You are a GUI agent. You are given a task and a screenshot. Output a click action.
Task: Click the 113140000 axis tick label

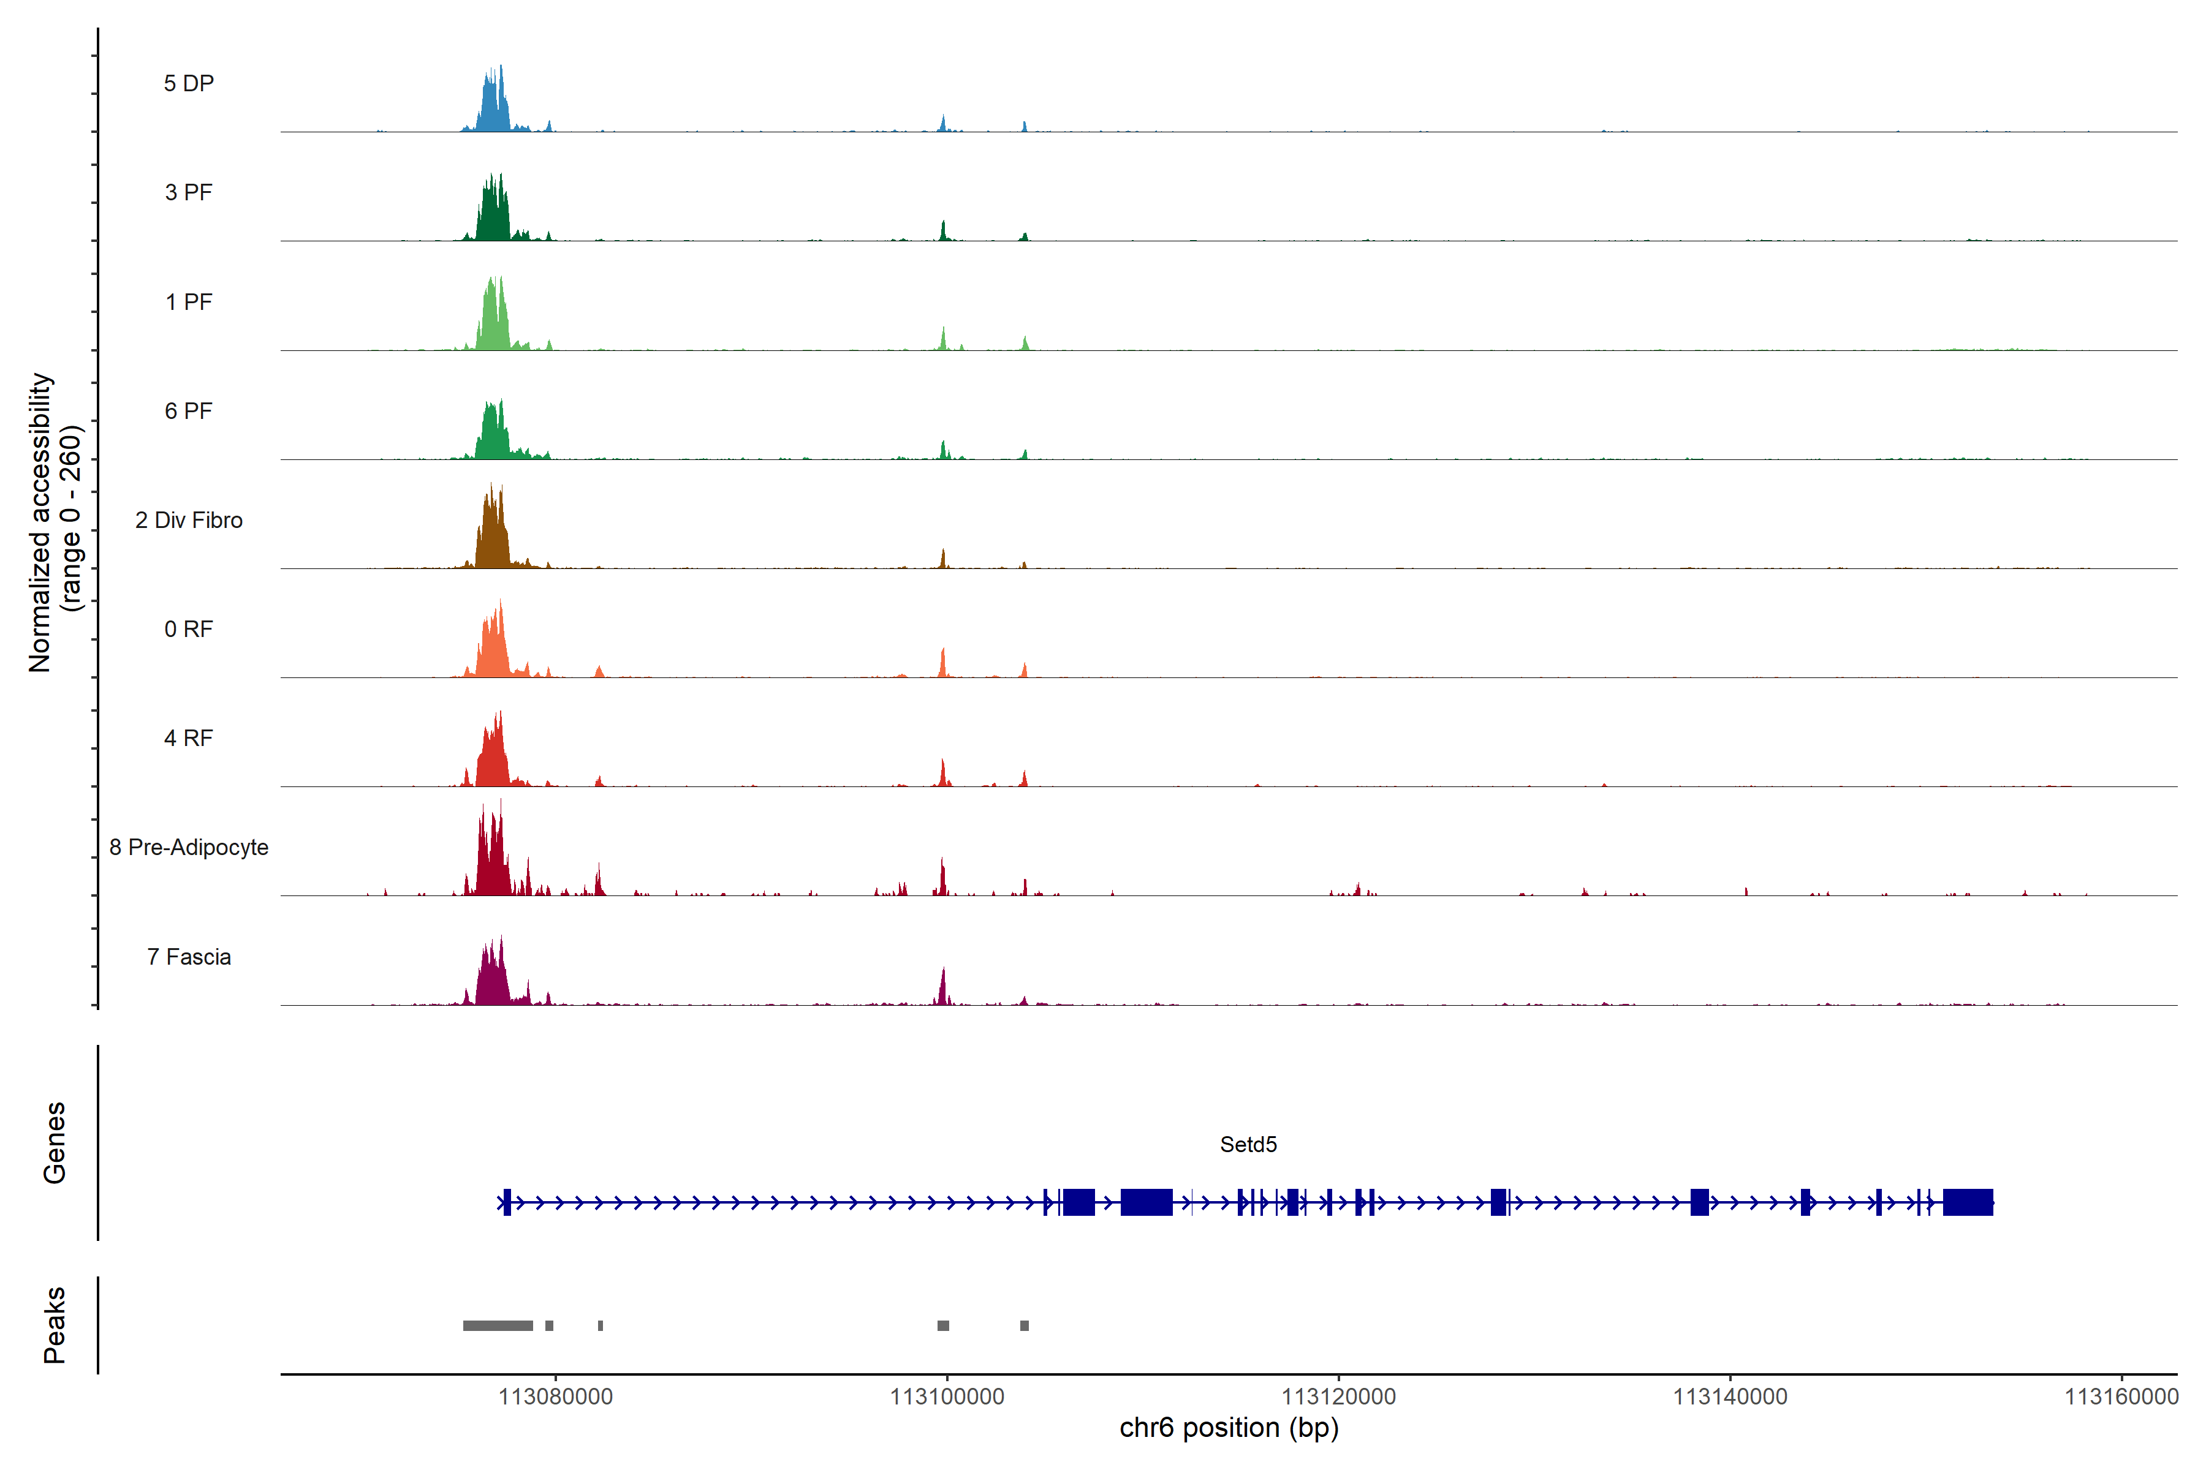pyautogui.click(x=1729, y=1397)
